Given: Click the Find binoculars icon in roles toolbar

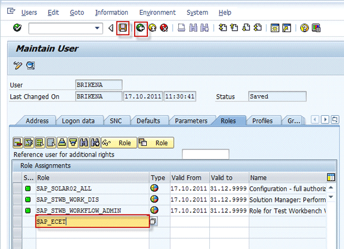Looking at the screenshot, I should point(84,143).
